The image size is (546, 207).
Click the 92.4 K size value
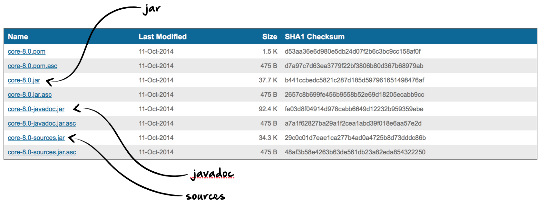click(x=268, y=109)
